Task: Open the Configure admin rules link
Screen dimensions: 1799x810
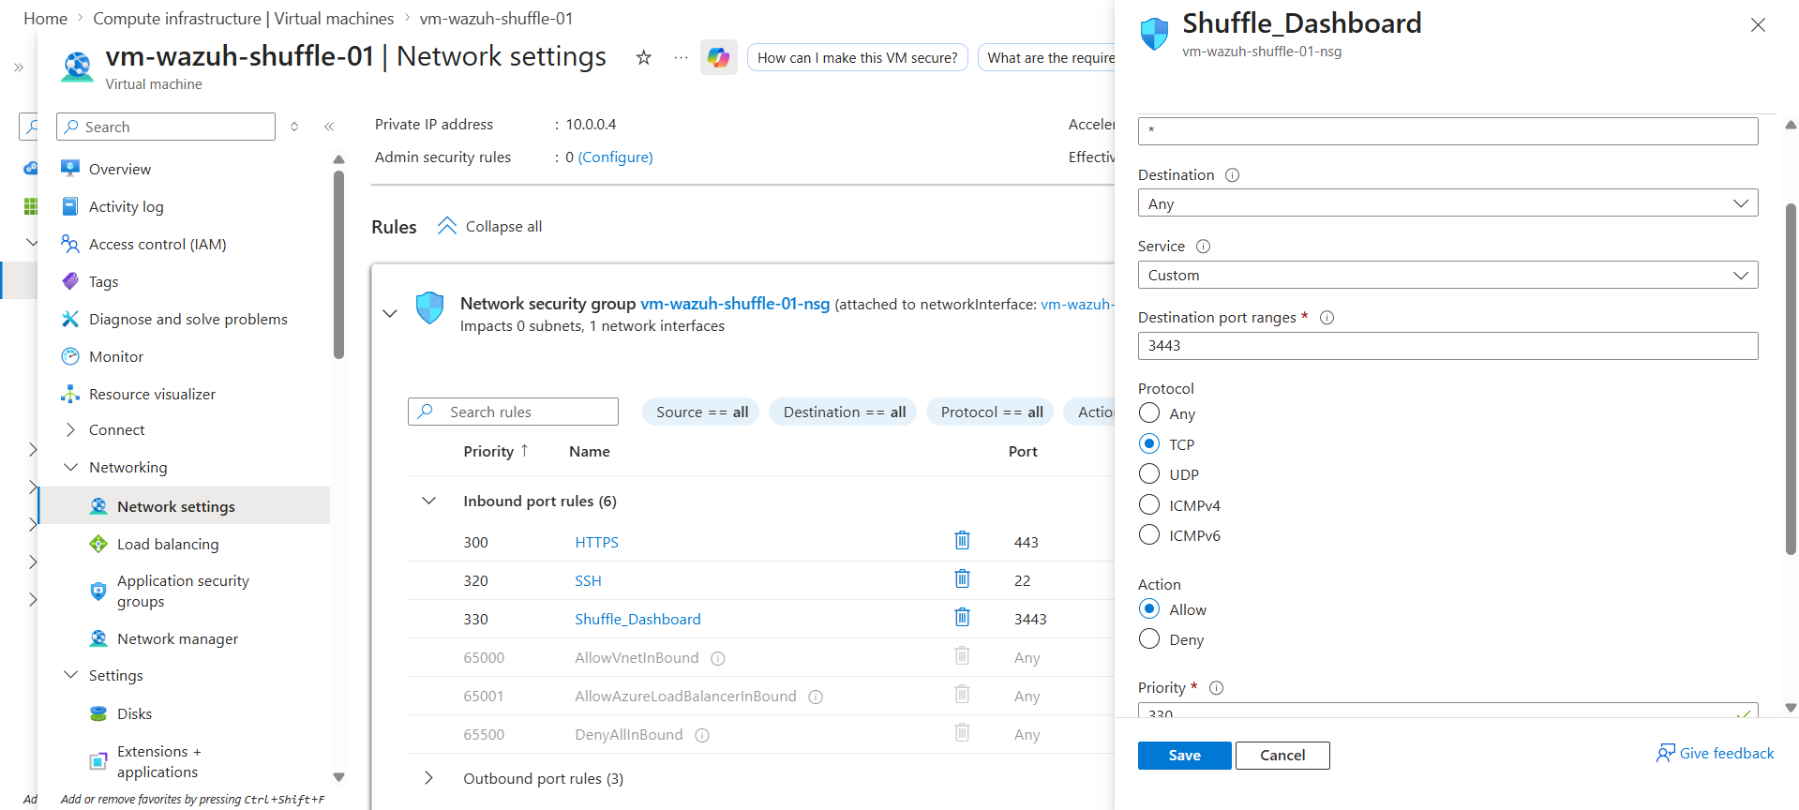Action: (616, 157)
